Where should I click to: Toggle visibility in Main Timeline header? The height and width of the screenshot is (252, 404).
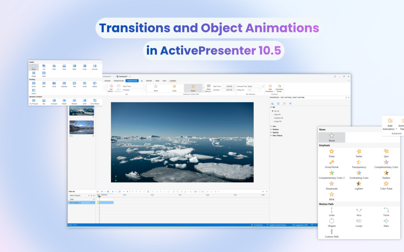[x=92, y=195]
